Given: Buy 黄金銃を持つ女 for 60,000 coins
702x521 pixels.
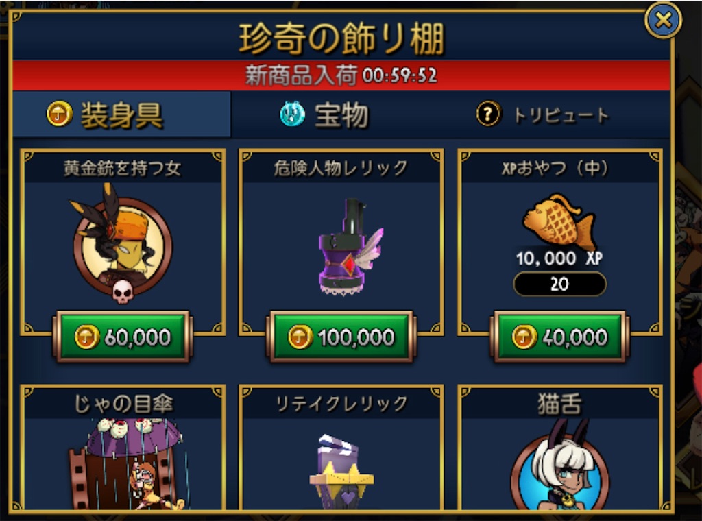Looking at the screenshot, I should tap(123, 337).
